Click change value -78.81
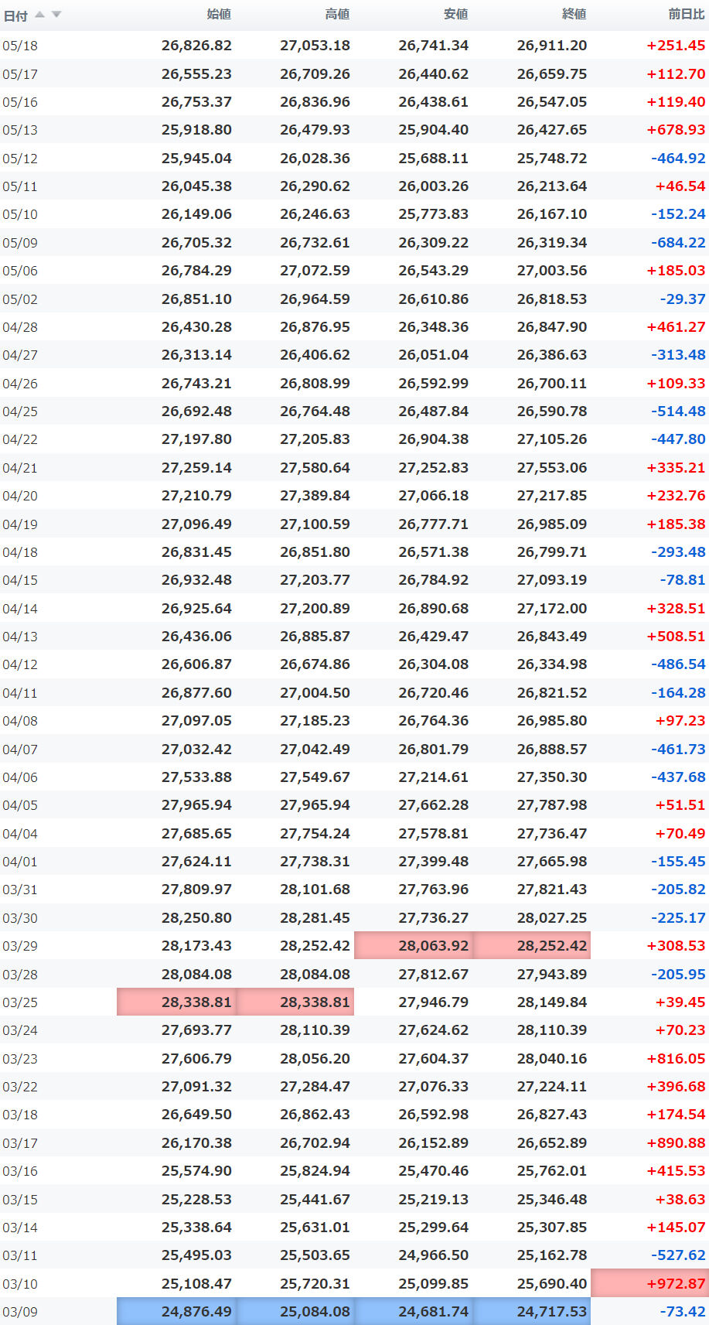The height and width of the screenshot is (1325, 709). (x=683, y=580)
